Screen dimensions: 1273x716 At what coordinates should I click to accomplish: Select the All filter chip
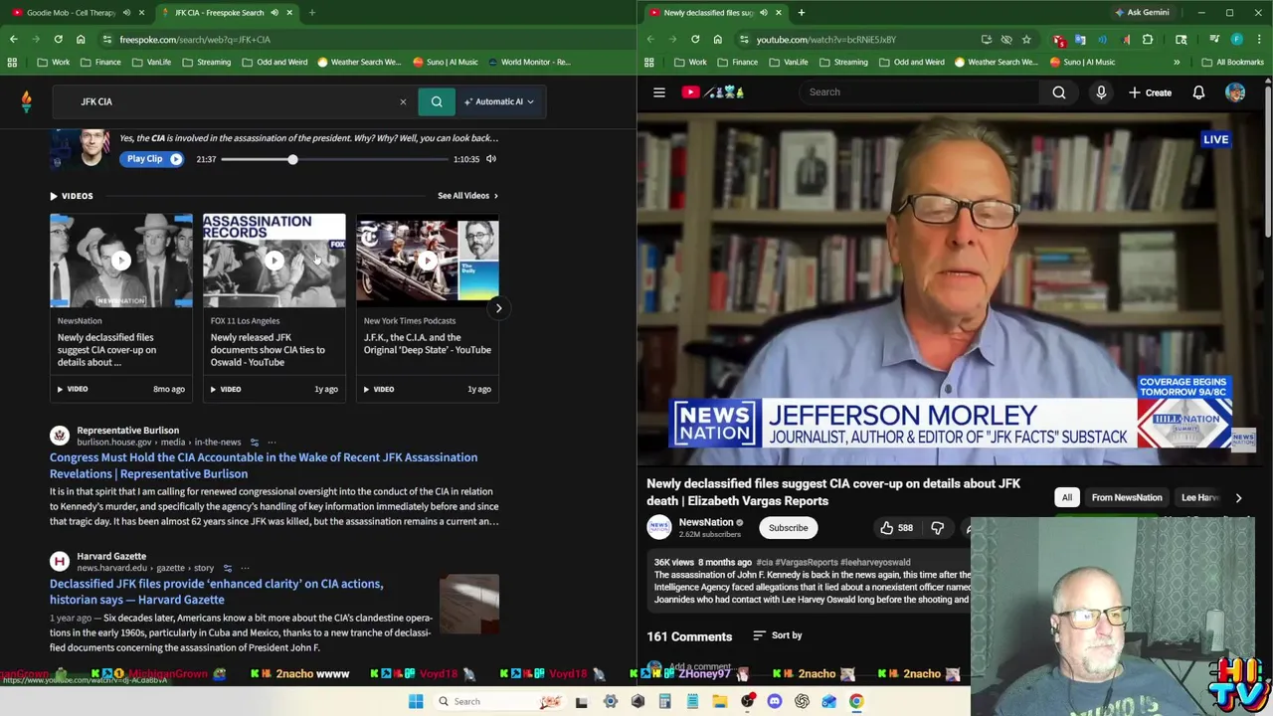coord(1066,497)
